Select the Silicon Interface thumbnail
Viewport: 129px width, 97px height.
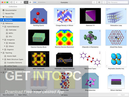point(116,81)
